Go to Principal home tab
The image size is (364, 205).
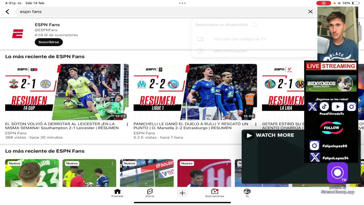tap(117, 193)
